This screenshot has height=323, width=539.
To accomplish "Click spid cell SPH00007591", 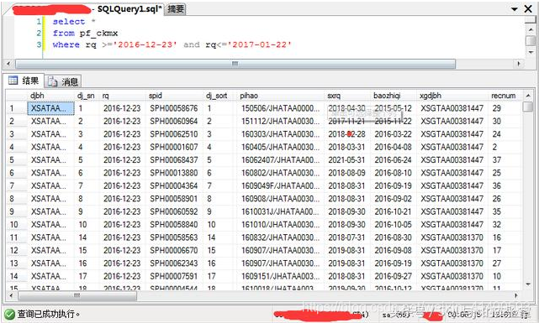I will point(174,276).
